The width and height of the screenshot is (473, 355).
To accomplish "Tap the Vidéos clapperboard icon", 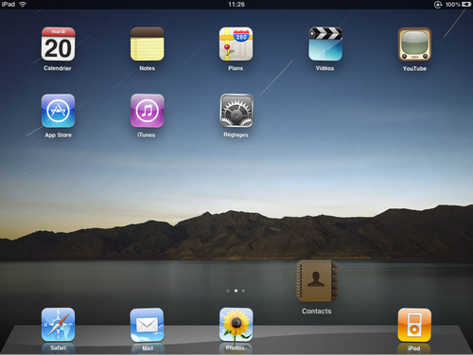I will tap(325, 44).
